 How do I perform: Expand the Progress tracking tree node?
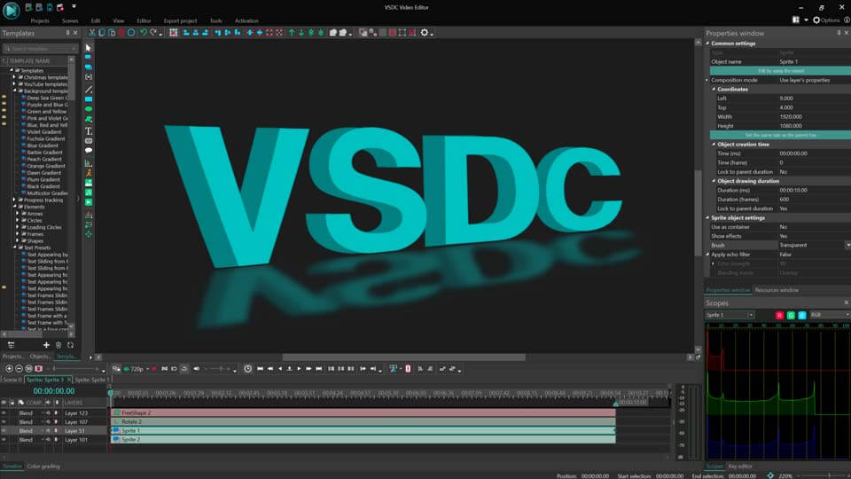pyautogui.click(x=15, y=200)
